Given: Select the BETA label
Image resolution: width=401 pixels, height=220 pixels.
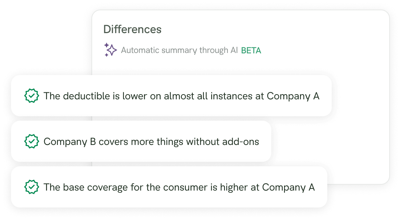Looking at the screenshot, I should 251,50.
